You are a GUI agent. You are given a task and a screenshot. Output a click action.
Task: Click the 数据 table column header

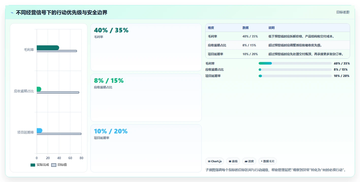click(x=245, y=28)
